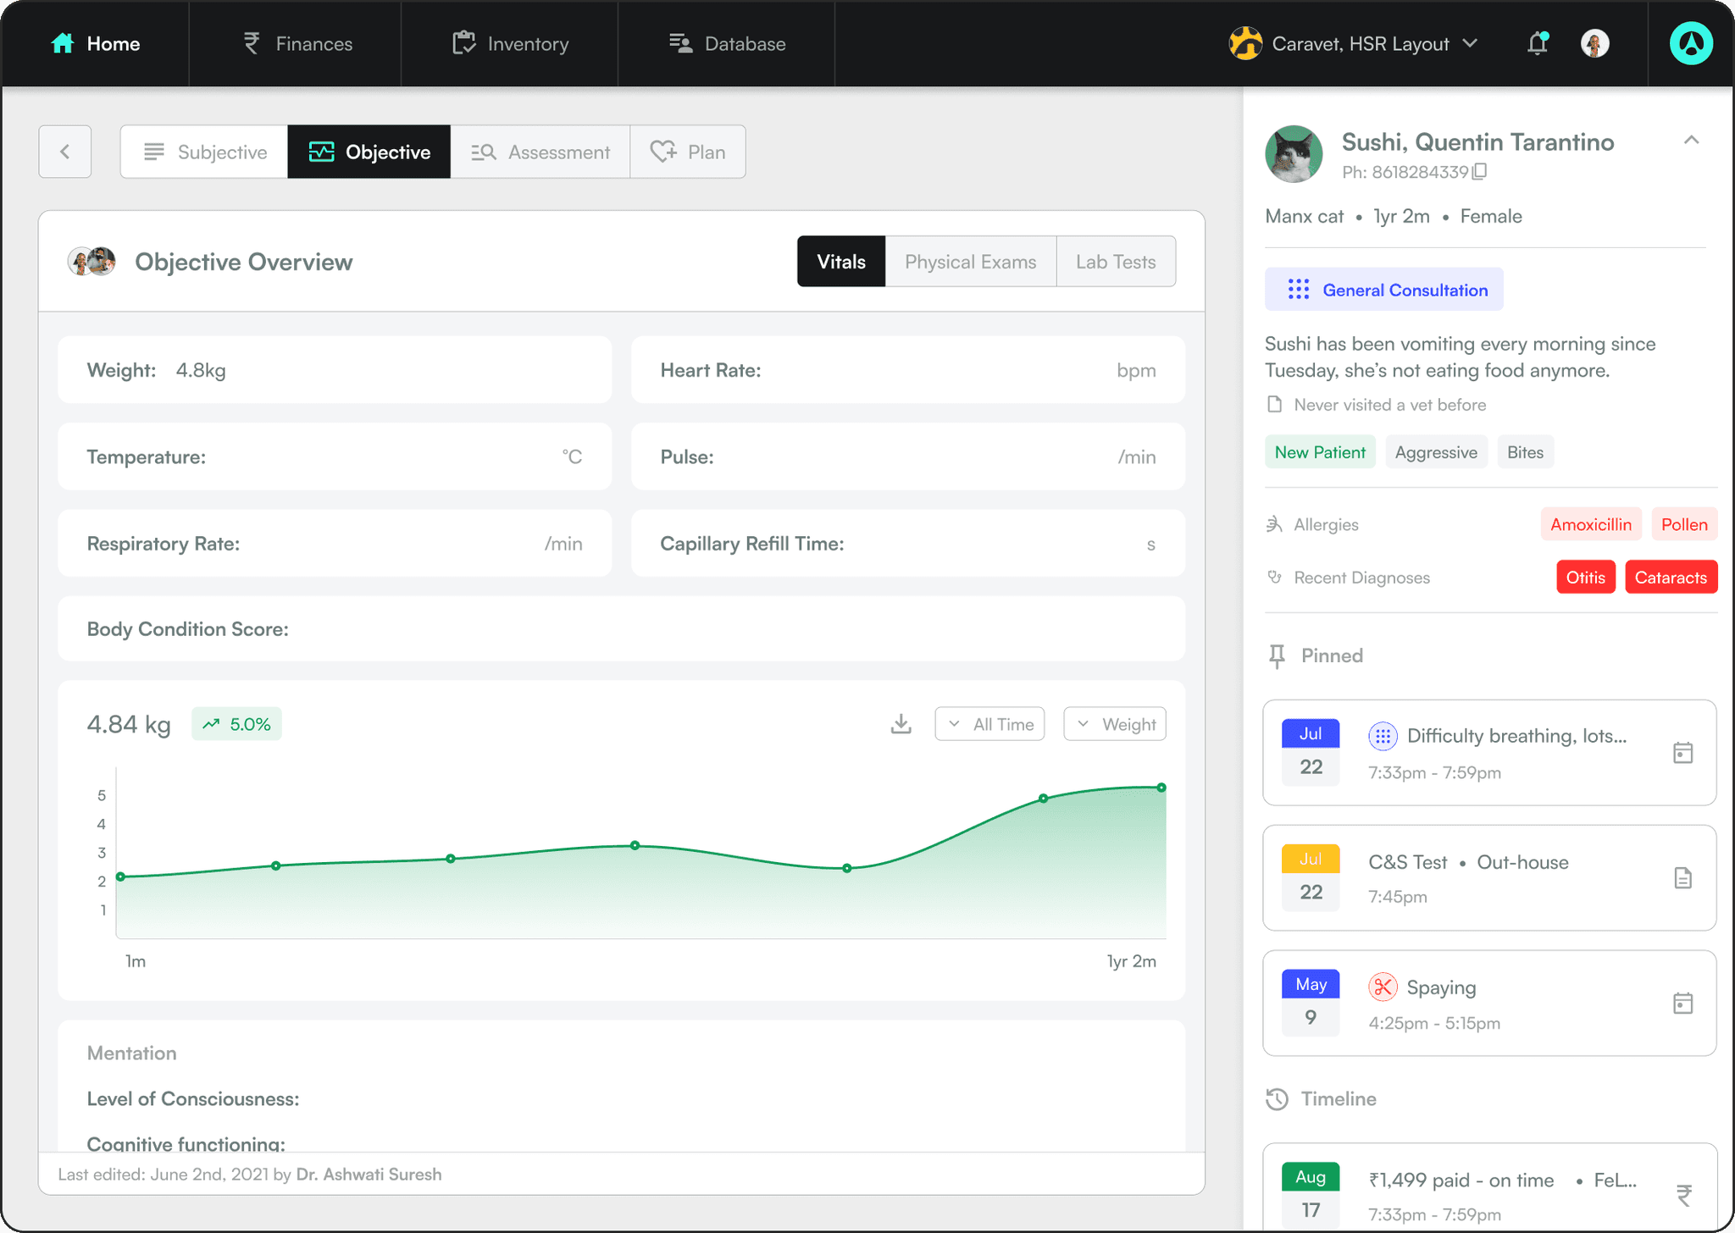Select the Vitals view
The height and width of the screenshot is (1233, 1735).
point(840,262)
